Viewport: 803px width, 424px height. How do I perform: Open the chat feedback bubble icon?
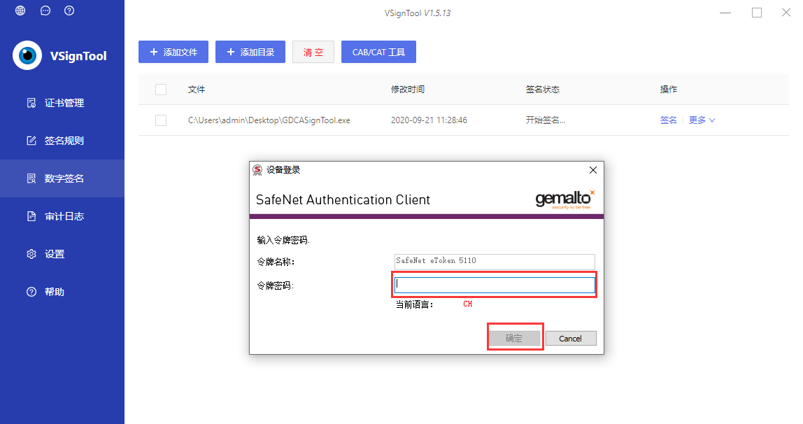[45, 10]
